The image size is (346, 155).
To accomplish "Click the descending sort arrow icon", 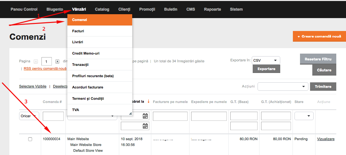I will (x=148, y=101).
